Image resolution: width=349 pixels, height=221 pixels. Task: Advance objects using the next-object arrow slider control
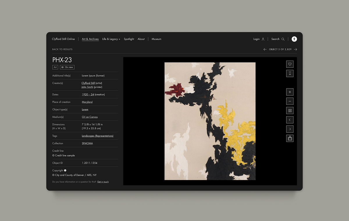(x=295, y=49)
